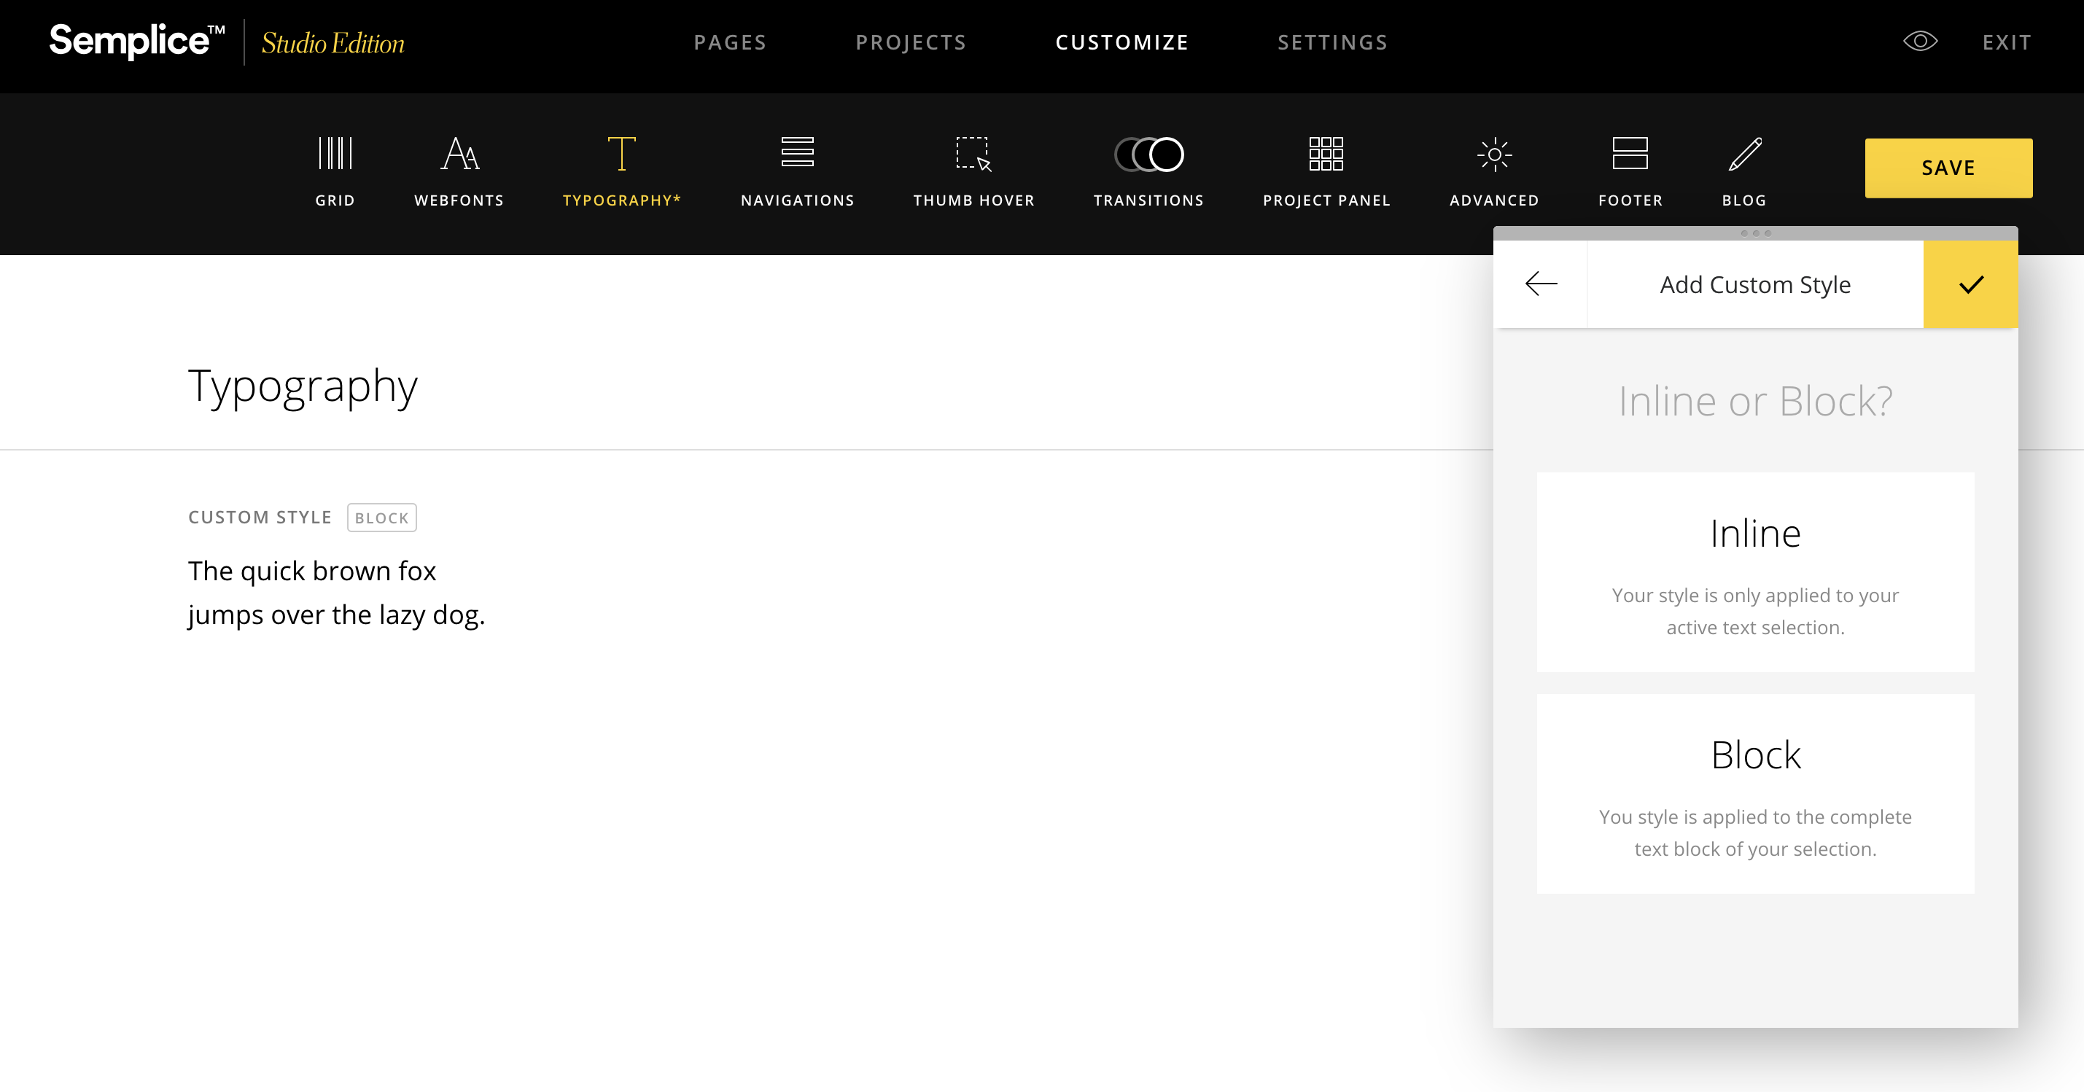Go back with the left arrow
2084x1092 pixels.
(x=1540, y=284)
